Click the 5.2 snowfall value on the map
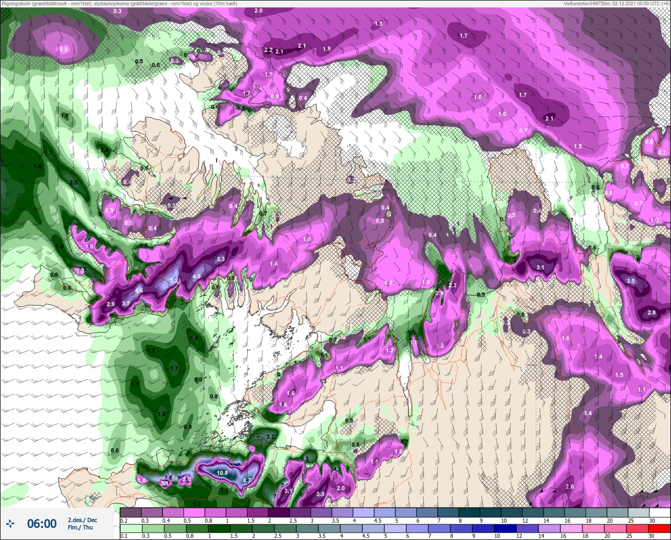Viewport: 671px width, 540px height. [x=174, y=281]
